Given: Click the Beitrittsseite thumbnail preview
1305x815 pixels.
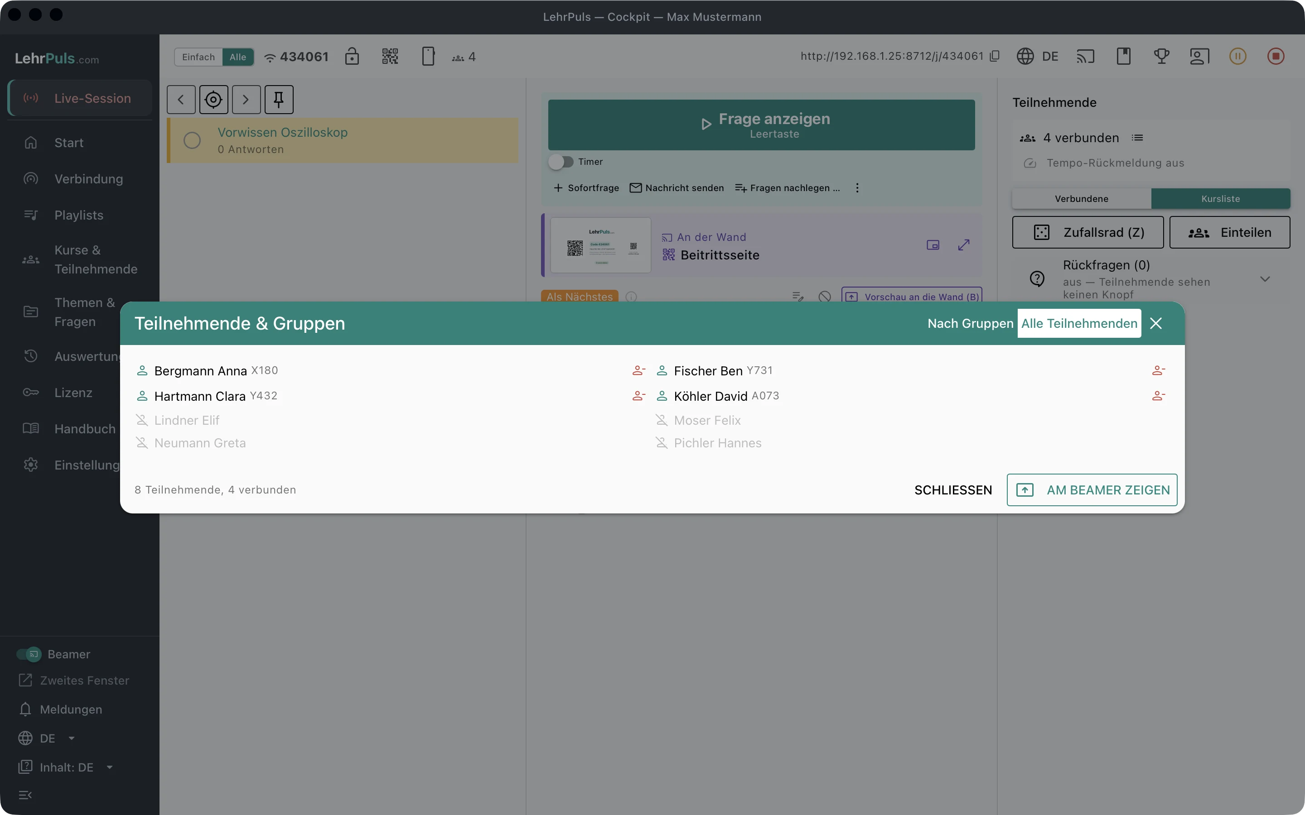Looking at the screenshot, I should click(600, 245).
